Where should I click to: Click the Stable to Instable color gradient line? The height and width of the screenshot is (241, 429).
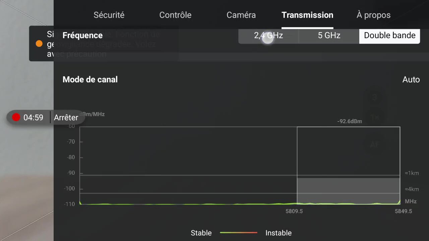(x=239, y=233)
